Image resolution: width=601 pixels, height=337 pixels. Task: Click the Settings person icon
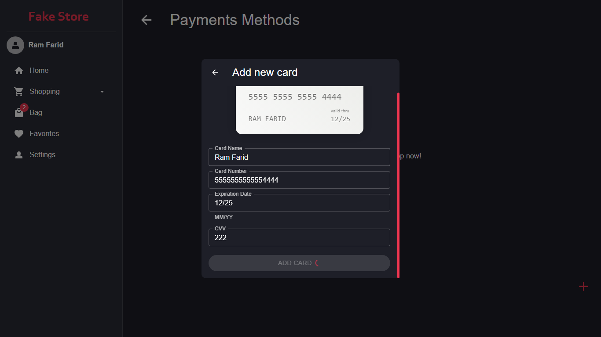(x=19, y=155)
